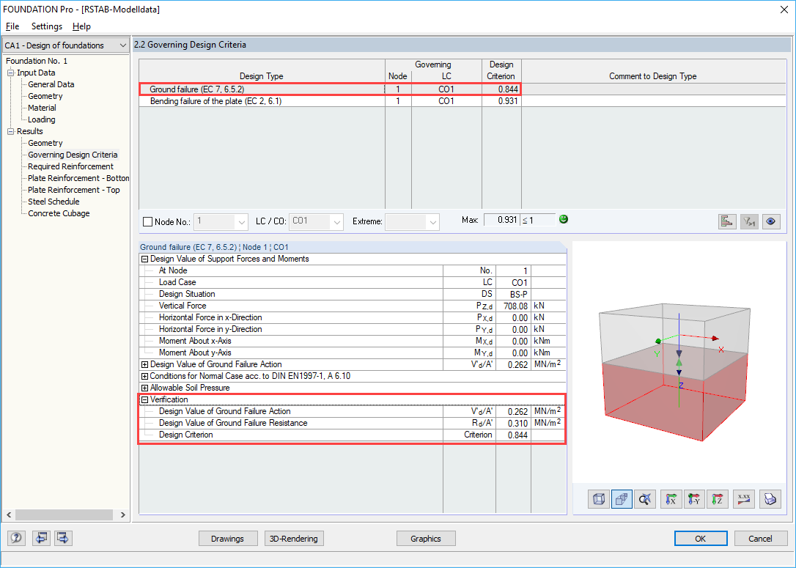
Task: Click the magnifier zoom-all icon
Action: tap(645, 500)
